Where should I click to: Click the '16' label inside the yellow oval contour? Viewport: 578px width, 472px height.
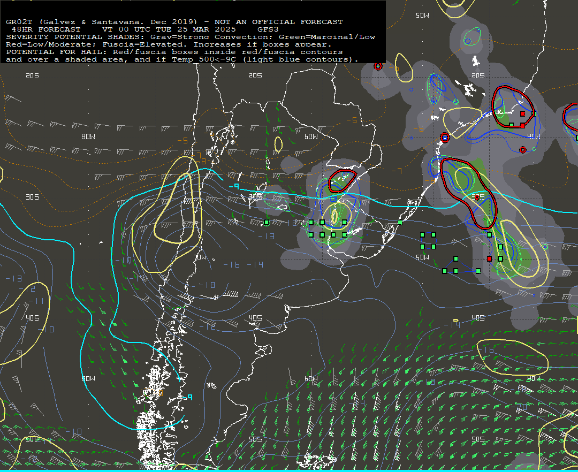489,350
